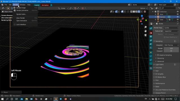Open Firefox from the taskbar
The height and width of the screenshot is (101, 180).
pos(66,99)
